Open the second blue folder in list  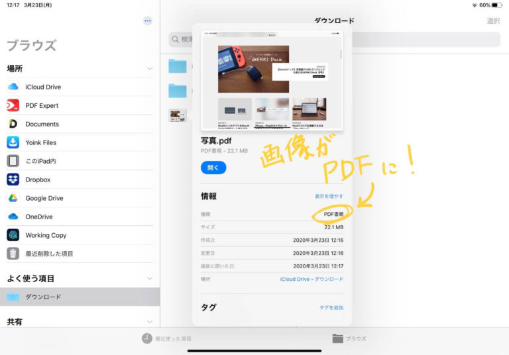tap(178, 91)
